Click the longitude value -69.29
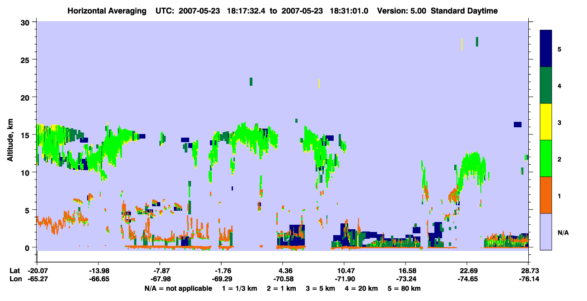 221,279
